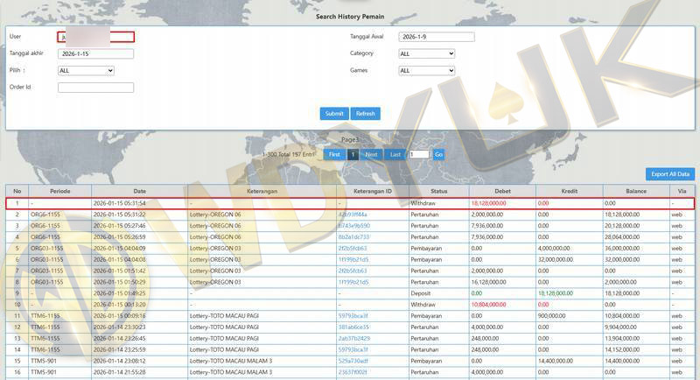Jump to the Last page

click(x=395, y=154)
